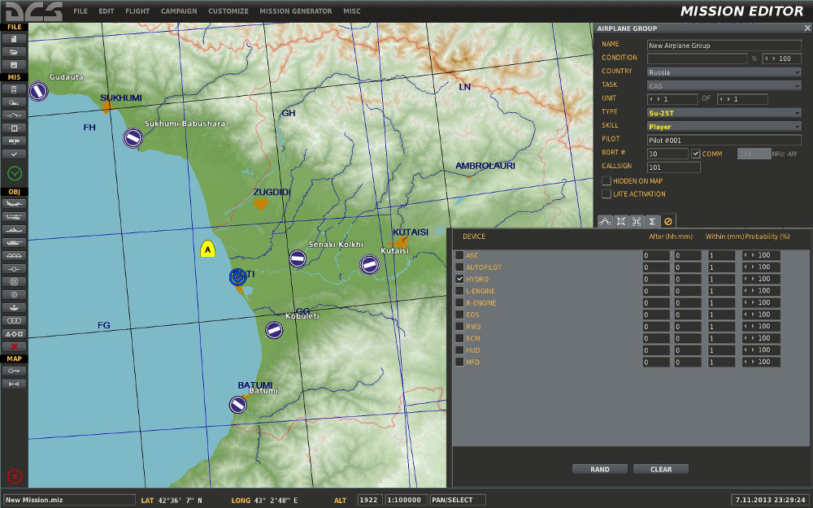Enable the R-ENGINE failure checkbox
This screenshot has width=813, height=508.
click(x=459, y=302)
